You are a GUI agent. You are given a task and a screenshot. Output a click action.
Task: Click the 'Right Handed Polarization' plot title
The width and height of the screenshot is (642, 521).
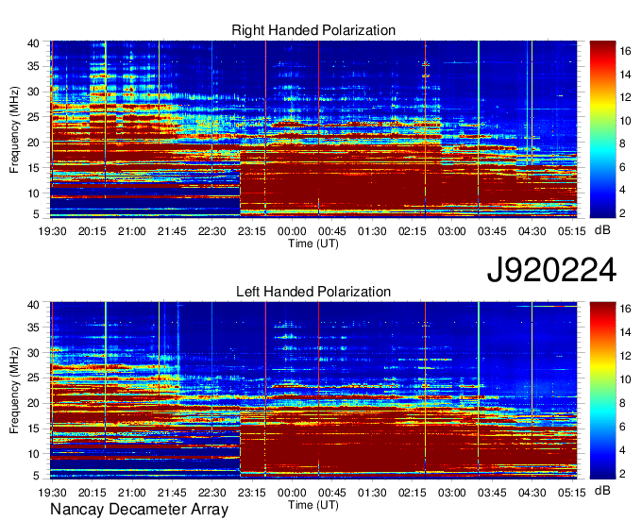coord(313,30)
